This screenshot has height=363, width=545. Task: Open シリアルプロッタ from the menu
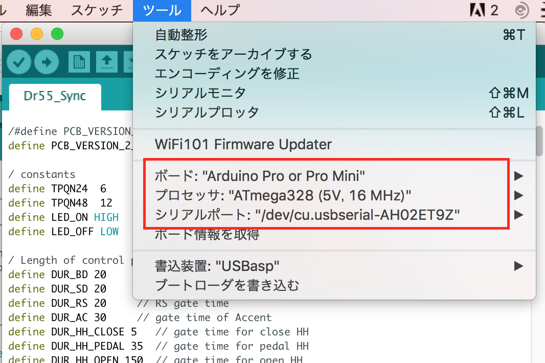pos(334,112)
